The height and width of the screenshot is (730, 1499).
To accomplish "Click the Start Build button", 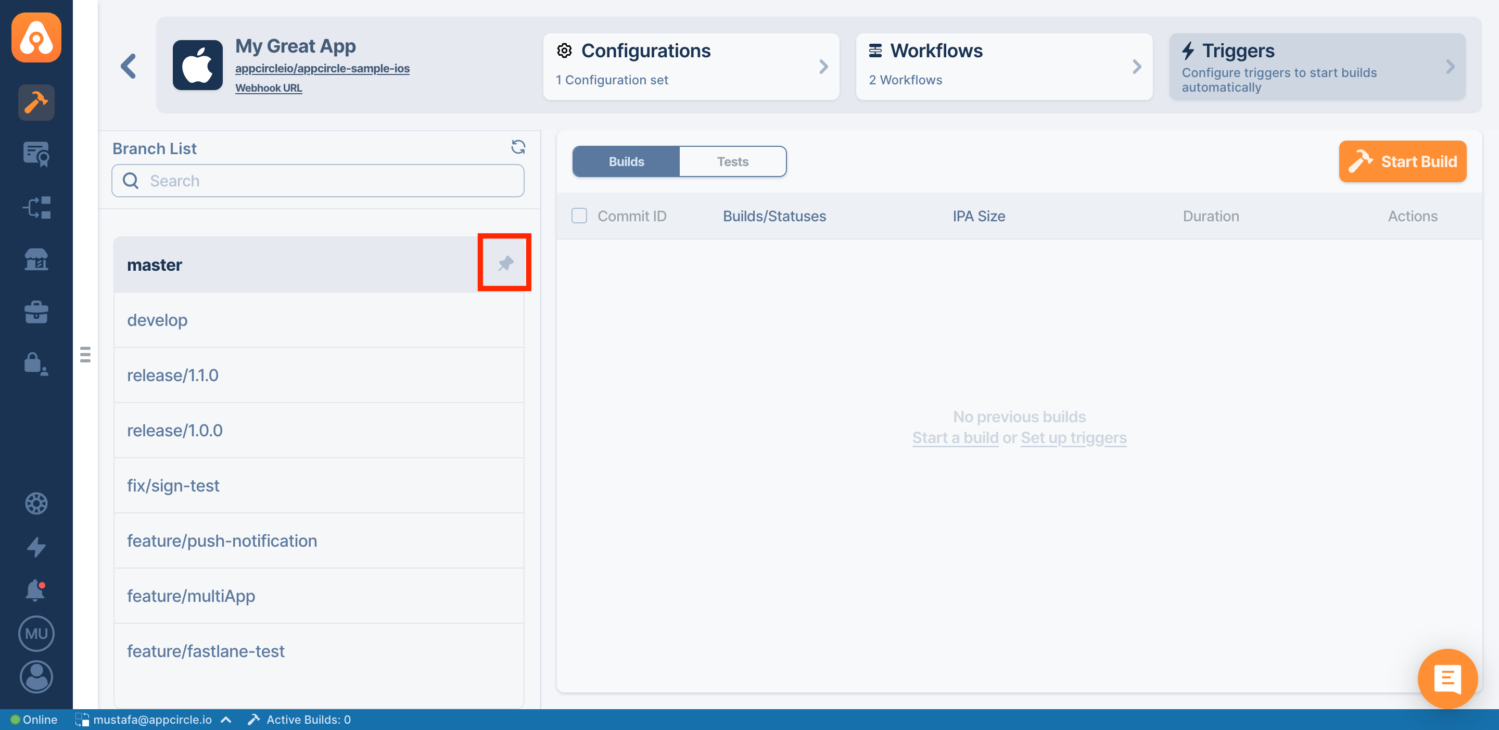I will (x=1402, y=161).
